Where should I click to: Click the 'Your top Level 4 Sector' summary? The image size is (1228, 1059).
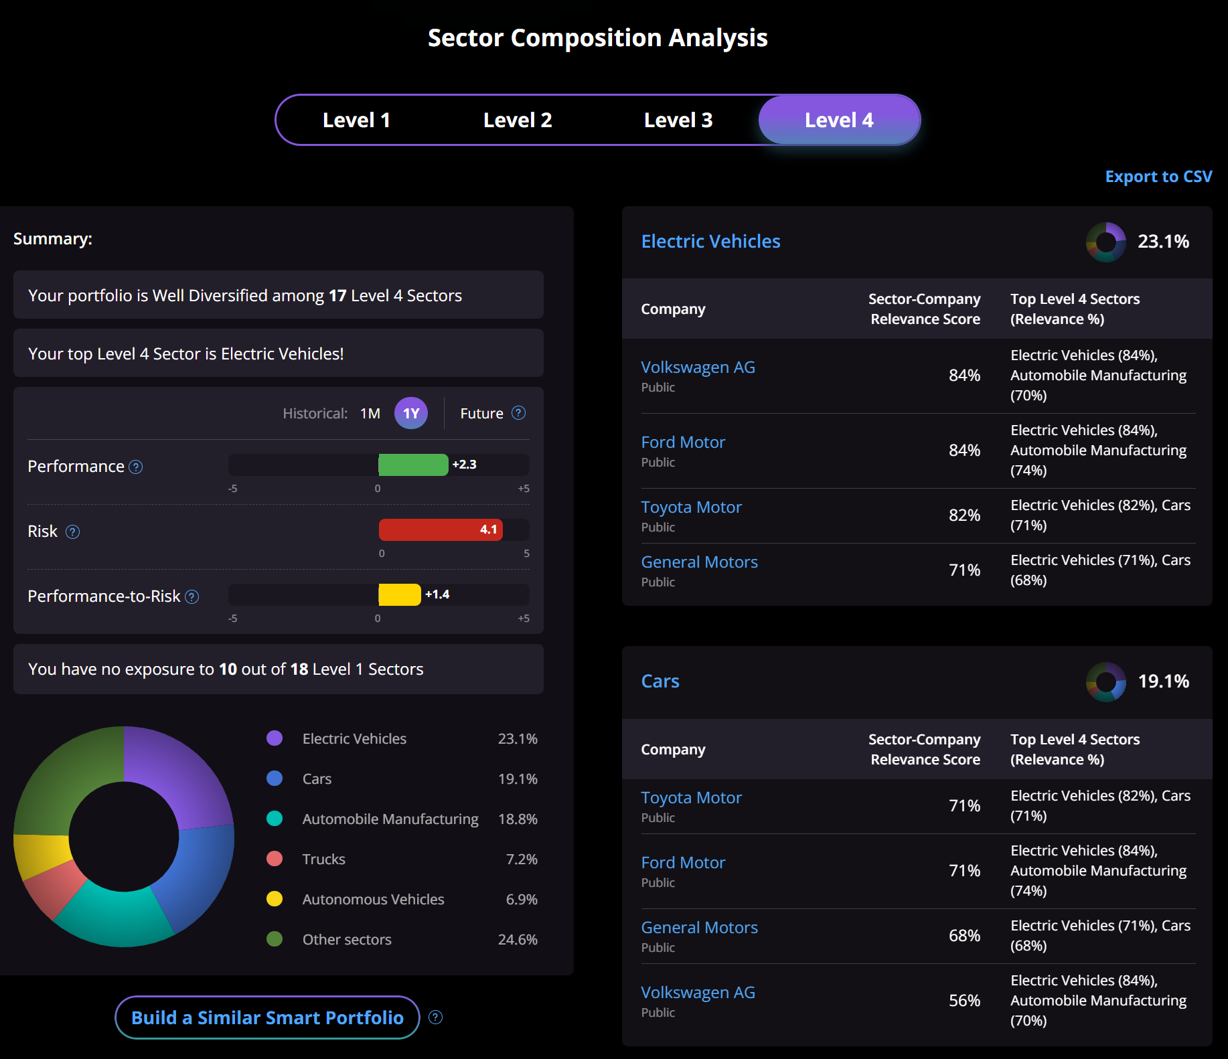(x=279, y=353)
